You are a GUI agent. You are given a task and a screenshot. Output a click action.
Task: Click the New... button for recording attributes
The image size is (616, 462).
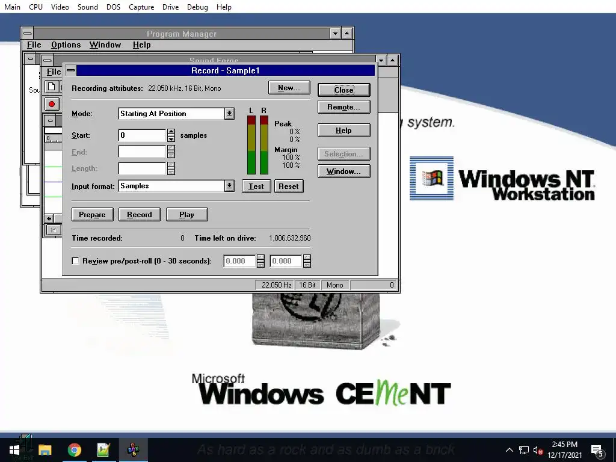(x=289, y=88)
